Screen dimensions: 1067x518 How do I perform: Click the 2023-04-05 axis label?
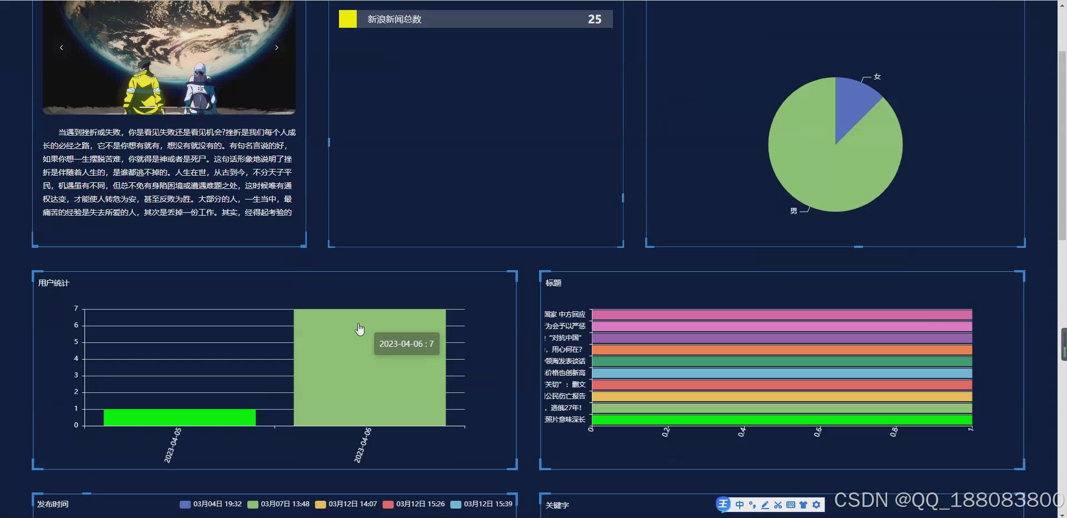click(173, 445)
